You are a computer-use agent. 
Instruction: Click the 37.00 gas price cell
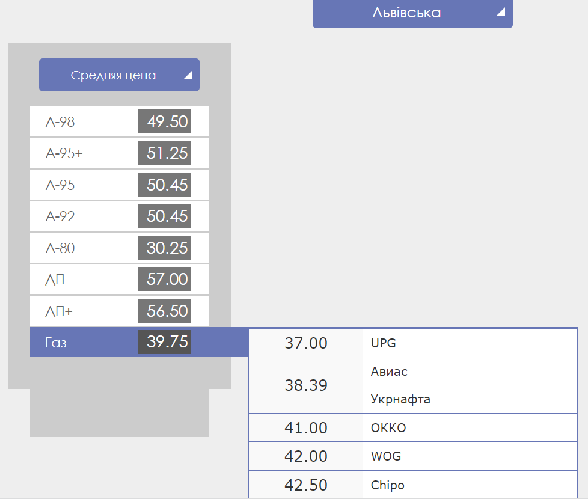(x=306, y=343)
